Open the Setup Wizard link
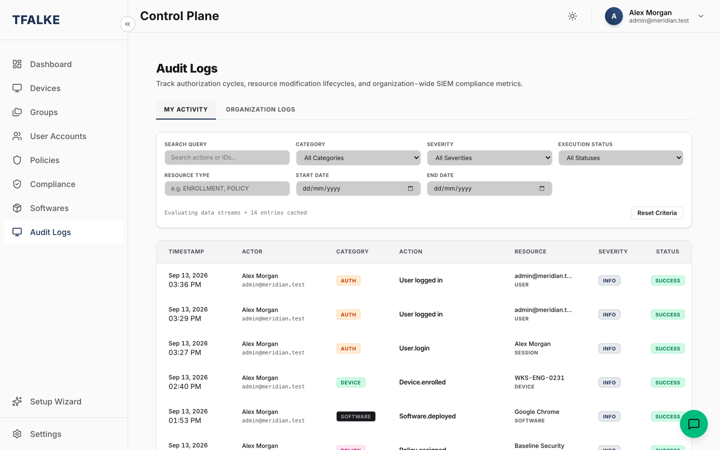The image size is (720, 450). point(64,401)
